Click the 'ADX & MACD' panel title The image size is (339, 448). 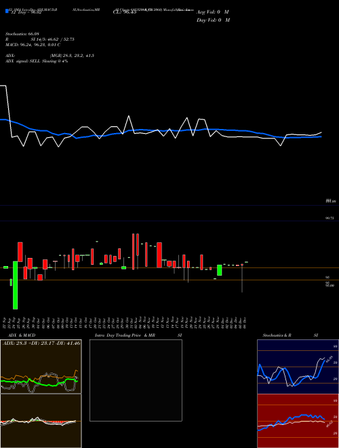(x=22, y=335)
